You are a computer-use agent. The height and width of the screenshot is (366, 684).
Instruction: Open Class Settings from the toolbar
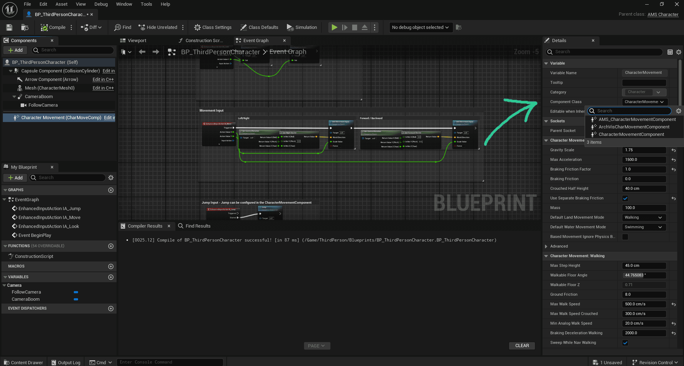(213, 27)
